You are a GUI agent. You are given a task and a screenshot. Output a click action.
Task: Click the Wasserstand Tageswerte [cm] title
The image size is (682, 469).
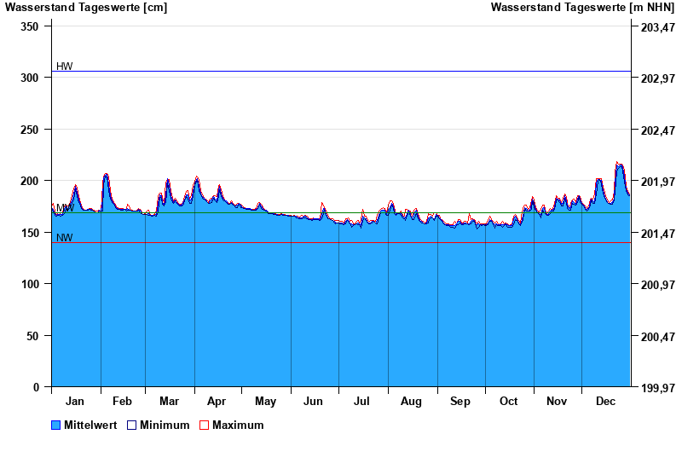pyautogui.click(x=86, y=8)
